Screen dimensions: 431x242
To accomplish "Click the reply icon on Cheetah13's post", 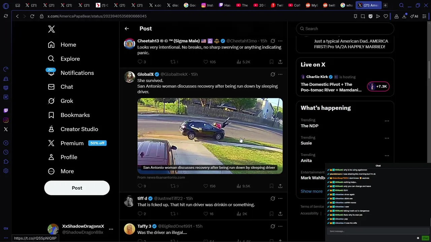I will (x=140, y=62).
